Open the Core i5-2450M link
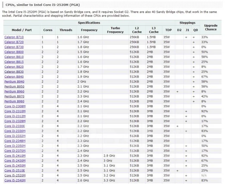The image size is (225, 184). [x=15, y=166]
